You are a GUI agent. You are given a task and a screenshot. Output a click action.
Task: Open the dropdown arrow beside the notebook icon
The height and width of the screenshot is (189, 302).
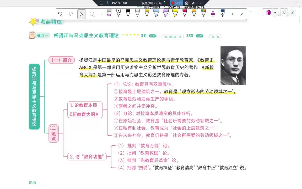click(275, 12)
